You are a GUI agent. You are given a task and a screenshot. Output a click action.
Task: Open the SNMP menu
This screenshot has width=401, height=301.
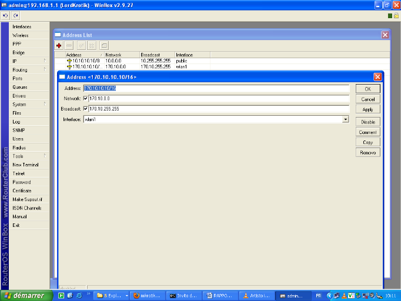pos(29,130)
